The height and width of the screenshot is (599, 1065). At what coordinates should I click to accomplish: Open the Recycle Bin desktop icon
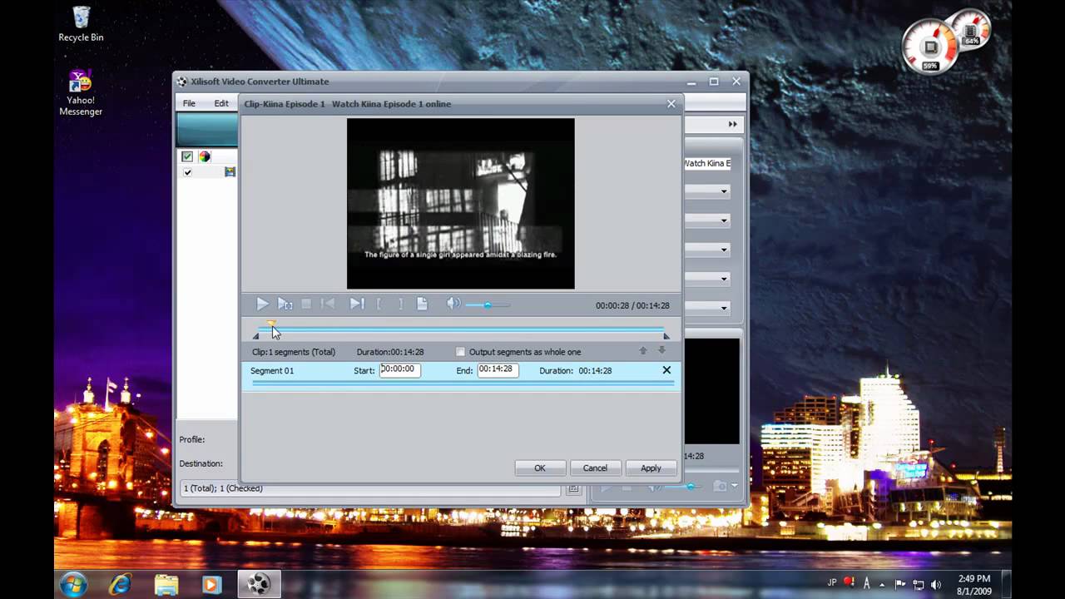tap(81, 24)
